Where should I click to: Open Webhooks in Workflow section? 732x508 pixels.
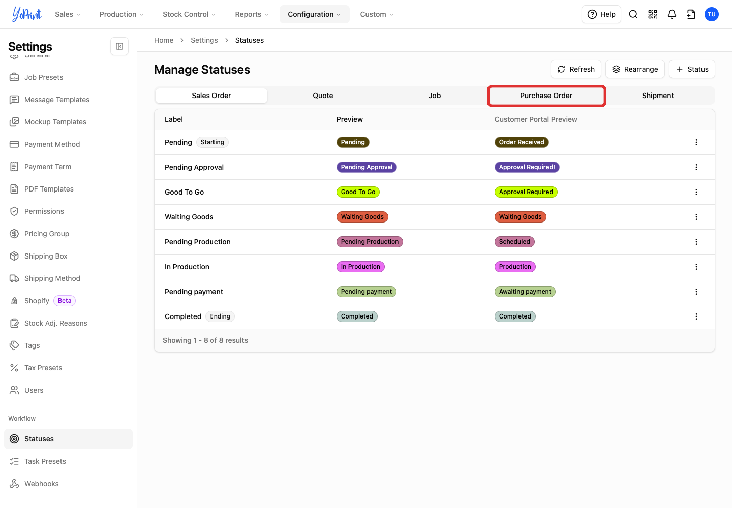pyautogui.click(x=68, y=484)
